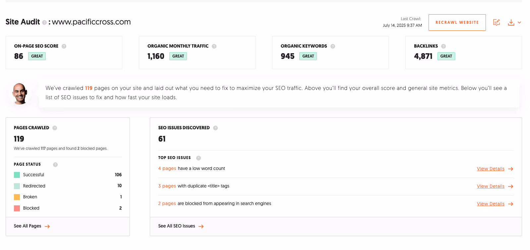Click the Successful page status row label
This screenshot has height=250, width=530.
tap(33, 175)
